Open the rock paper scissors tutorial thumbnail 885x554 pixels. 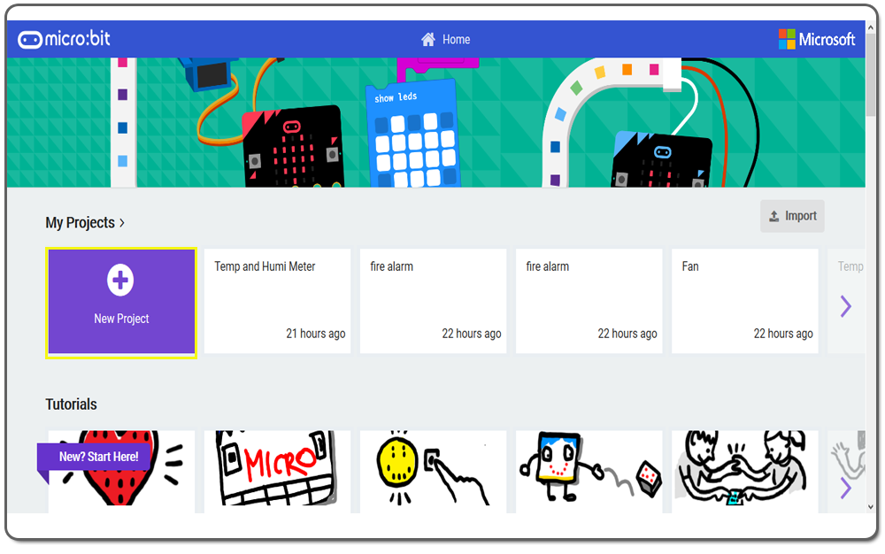[744, 472]
